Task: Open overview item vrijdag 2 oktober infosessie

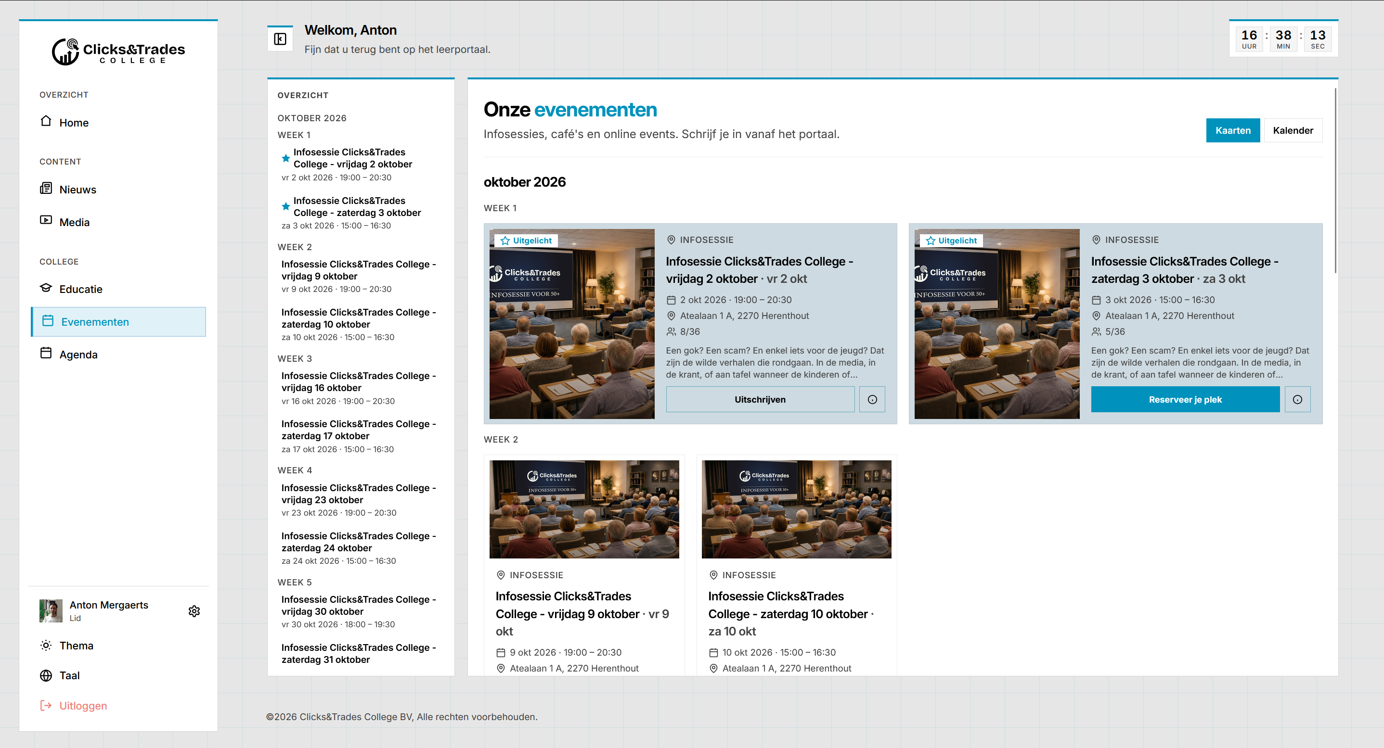Action: [x=360, y=165]
